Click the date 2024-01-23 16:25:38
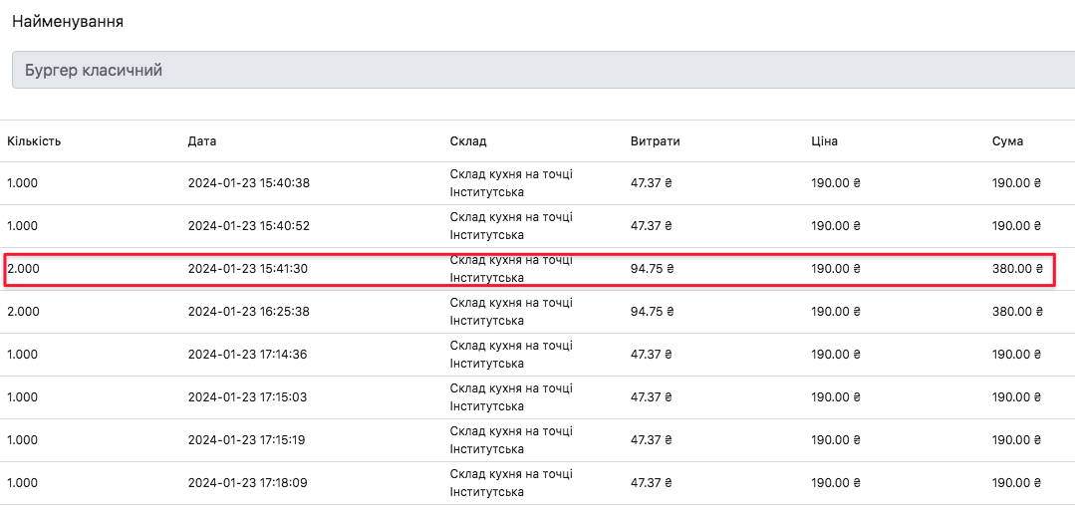This screenshot has height=511, width=1075. pyautogui.click(x=249, y=312)
